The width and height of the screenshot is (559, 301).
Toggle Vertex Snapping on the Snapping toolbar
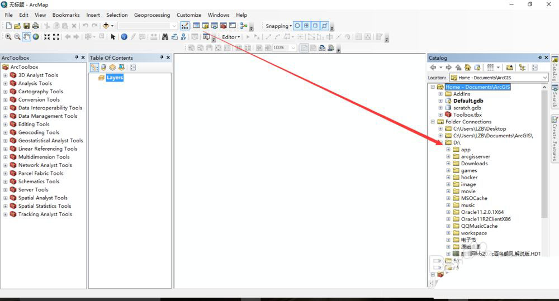(315, 26)
